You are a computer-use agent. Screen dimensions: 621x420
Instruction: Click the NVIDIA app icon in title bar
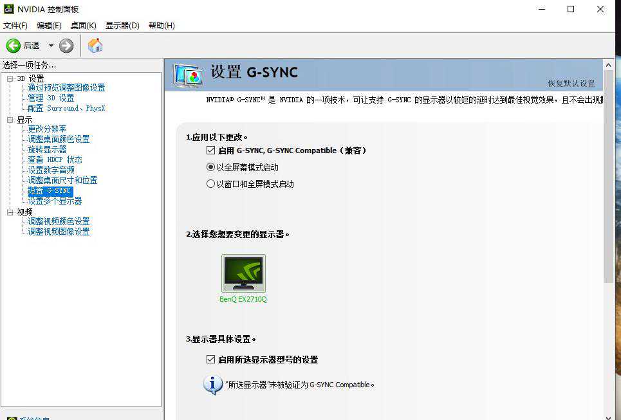tap(9, 10)
